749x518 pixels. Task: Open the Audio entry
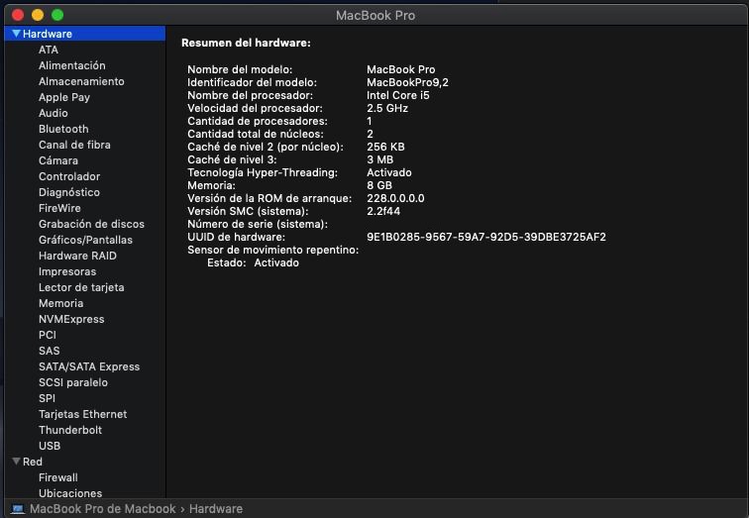pos(53,113)
